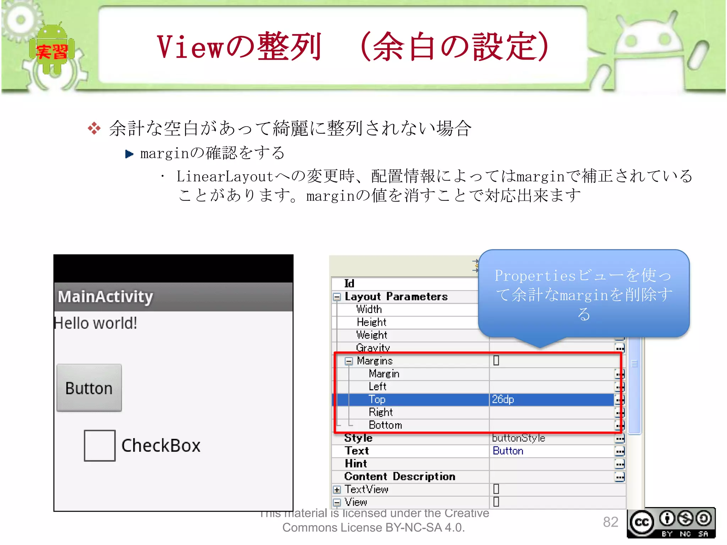Open the ellipsis editor for Hint
Viewport: 727px width, 545px height.
click(x=620, y=464)
